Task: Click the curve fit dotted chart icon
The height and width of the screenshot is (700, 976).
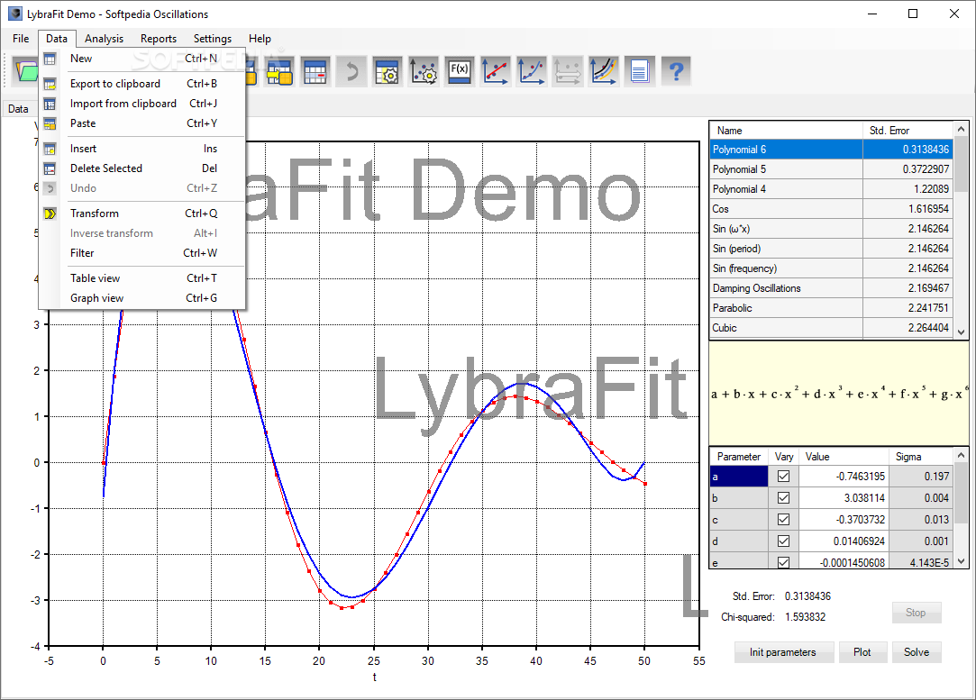Action: click(532, 71)
